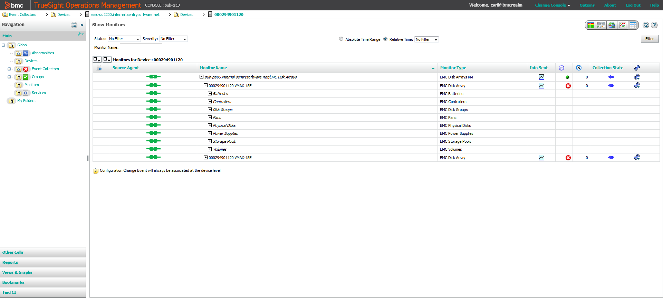
Task: Open graph icon for expanded VMAX-1SE row
Action: [x=541, y=86]
